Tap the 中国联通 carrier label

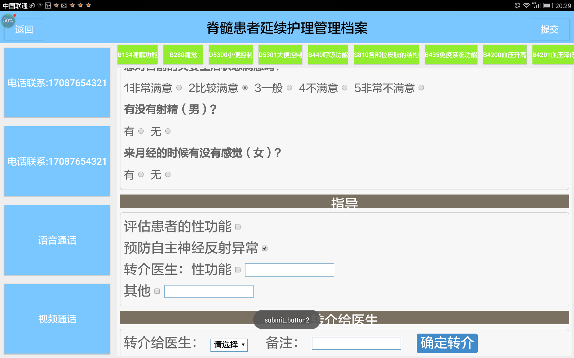(x=15, y=6)
